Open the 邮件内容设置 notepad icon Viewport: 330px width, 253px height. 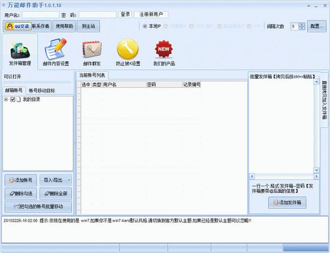coord(56,49)
